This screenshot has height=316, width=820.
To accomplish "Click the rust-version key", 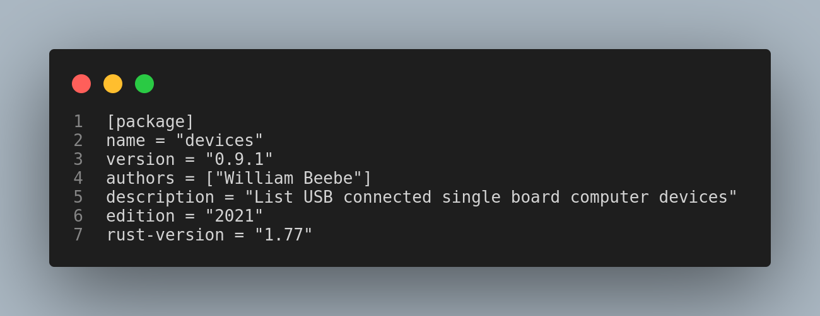I will tap(165, 235).
